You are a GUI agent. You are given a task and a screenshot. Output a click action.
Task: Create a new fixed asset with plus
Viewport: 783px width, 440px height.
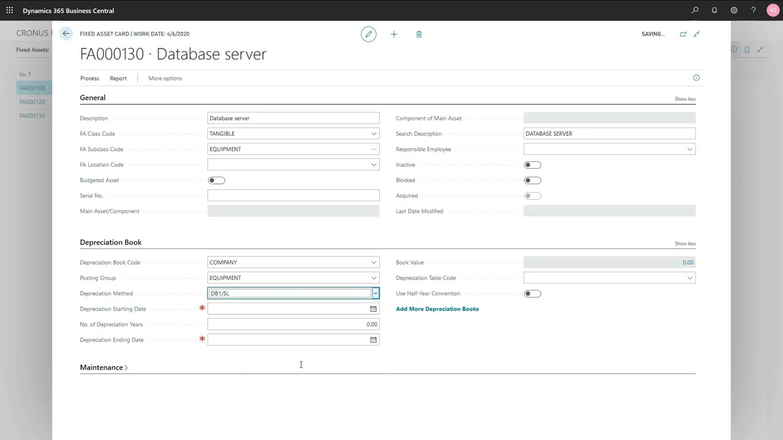pos(394,34)
